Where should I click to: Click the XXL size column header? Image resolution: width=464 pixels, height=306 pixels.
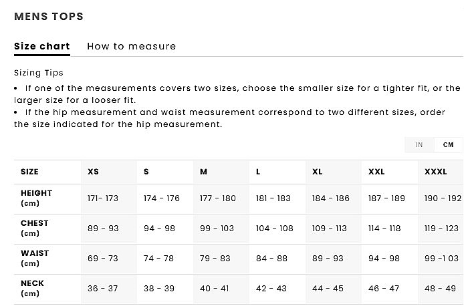[x=376, y=172]
